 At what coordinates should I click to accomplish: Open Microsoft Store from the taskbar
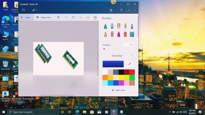point(92,112)
